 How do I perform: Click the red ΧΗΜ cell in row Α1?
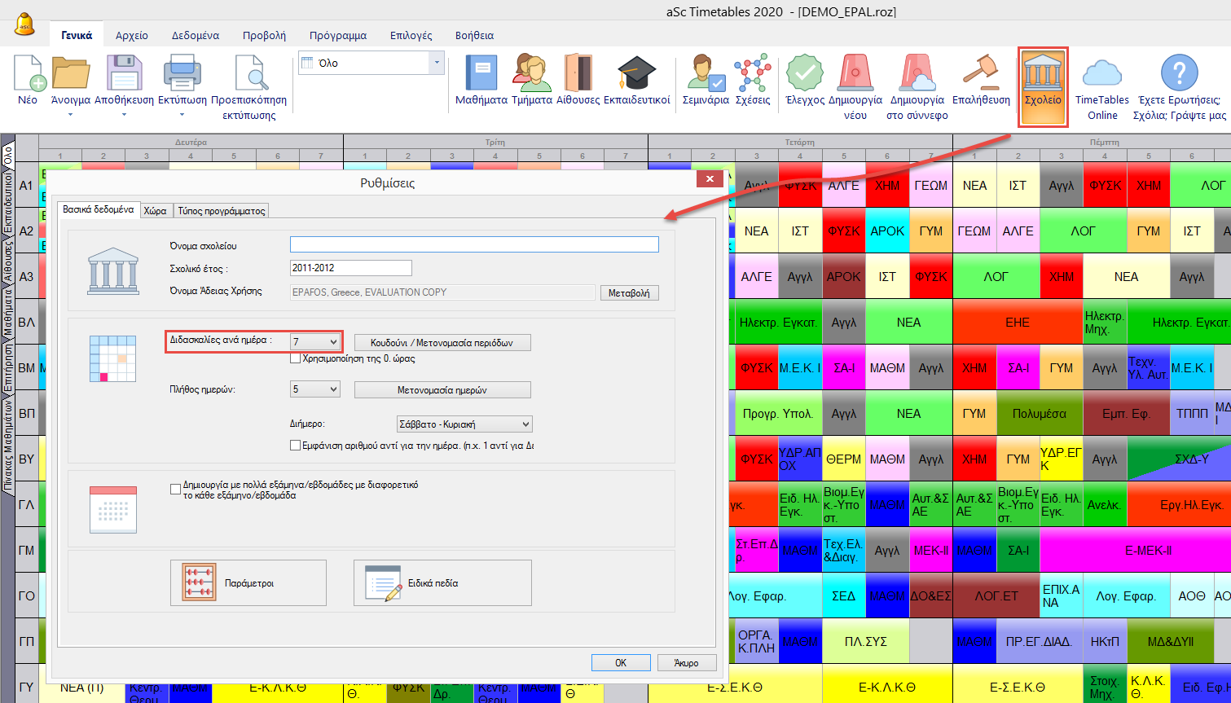(887, 186)
